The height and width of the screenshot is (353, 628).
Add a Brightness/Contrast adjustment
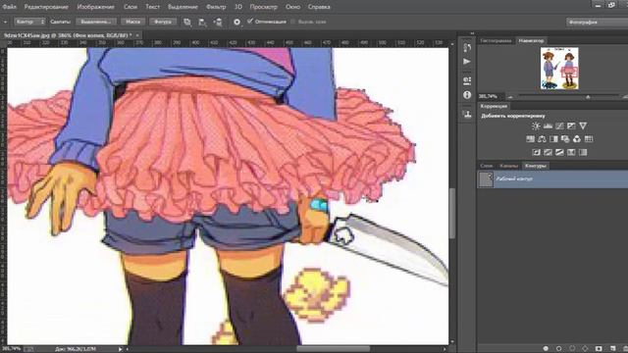click(x=536, y=126)
